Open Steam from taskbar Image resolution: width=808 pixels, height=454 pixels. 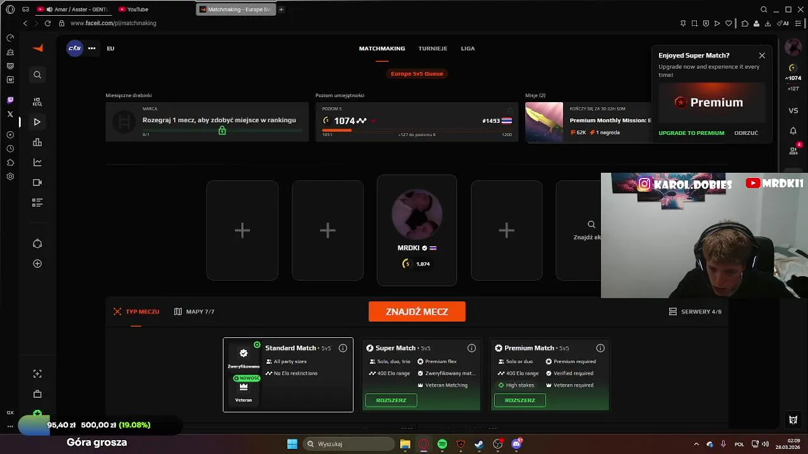(x=479, y=444)
